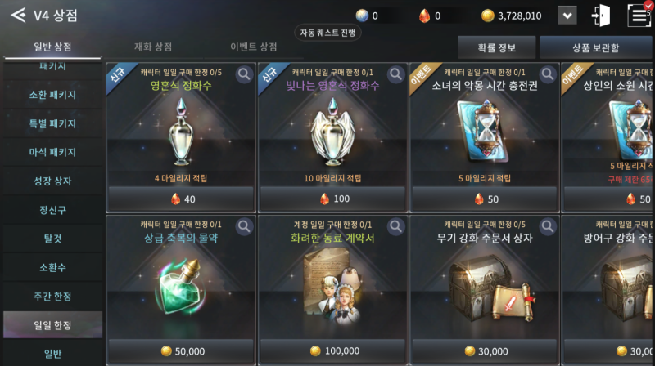This screenshot has height=366, width=655.
Task: Buy 영혼석 정화수 for 40 red gems
Action: tap(181, 199)
